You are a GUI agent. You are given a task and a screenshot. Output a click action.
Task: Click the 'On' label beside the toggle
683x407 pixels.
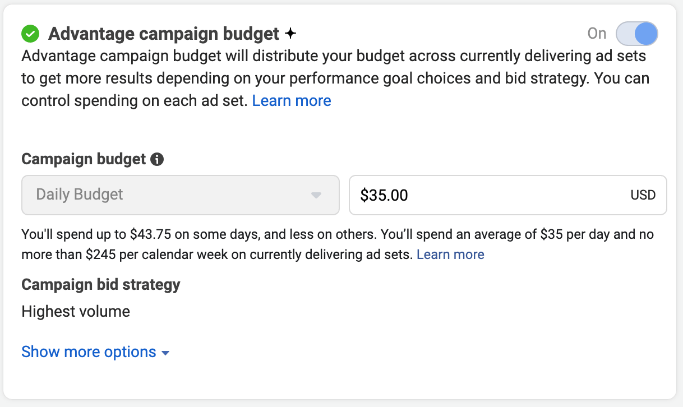click(597, 34)
